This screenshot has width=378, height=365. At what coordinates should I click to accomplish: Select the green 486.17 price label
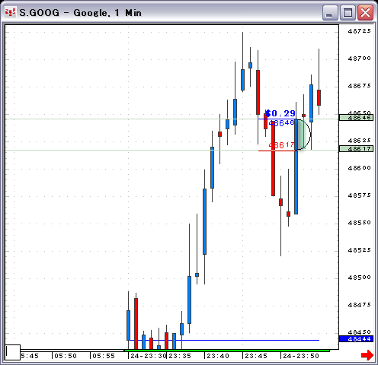pos(356,149)
